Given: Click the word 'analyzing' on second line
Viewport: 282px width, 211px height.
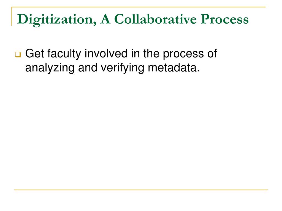Looking at the screenshot, I should click(x=50, y=68).
